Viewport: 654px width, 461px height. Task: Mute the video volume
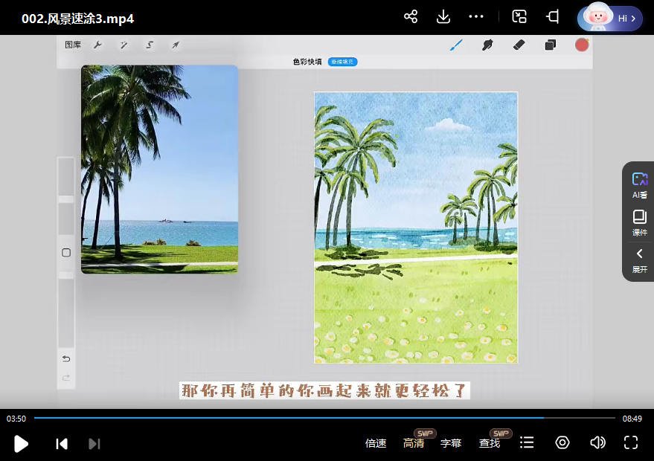[597, 443]
